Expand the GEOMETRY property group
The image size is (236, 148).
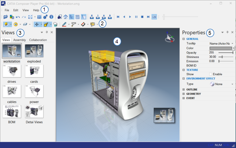(184, 94)
